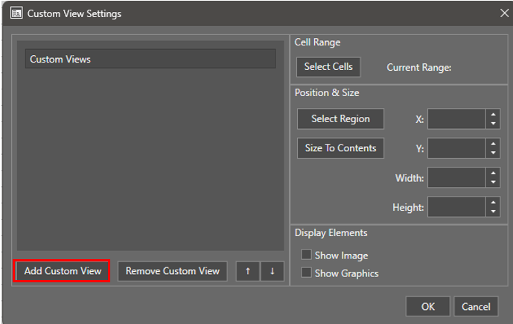Image resolution: width=513 pixels, height=324 pixels.
Task: Click the Select Cells button
Action: (328, 67)
